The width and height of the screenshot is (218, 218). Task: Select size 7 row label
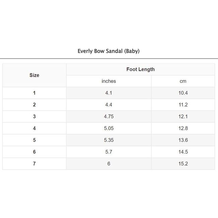click(x=34, y=164)
